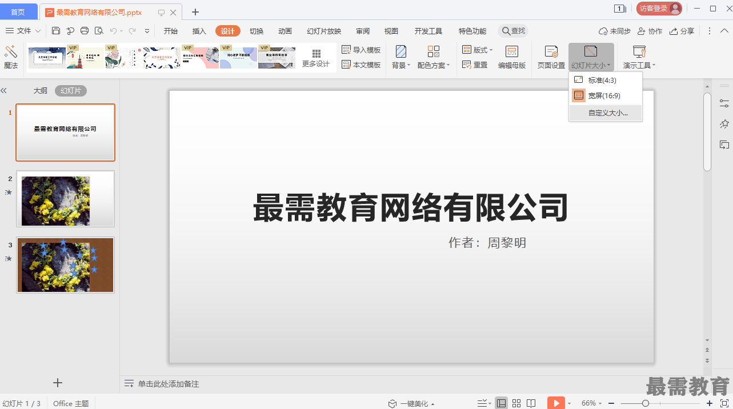Open the Color Scheme (配色方案) dropdown
733x409 pixels.
(434, 58)
